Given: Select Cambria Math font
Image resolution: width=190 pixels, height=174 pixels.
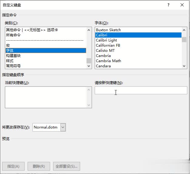Looking at the screenshot, I should tap(138, 61).
